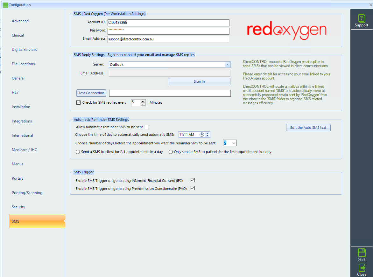The image size is (373, 277).
Task: Uncheck Informed Financial Consent SMS trigger
Action: (193, 180)
